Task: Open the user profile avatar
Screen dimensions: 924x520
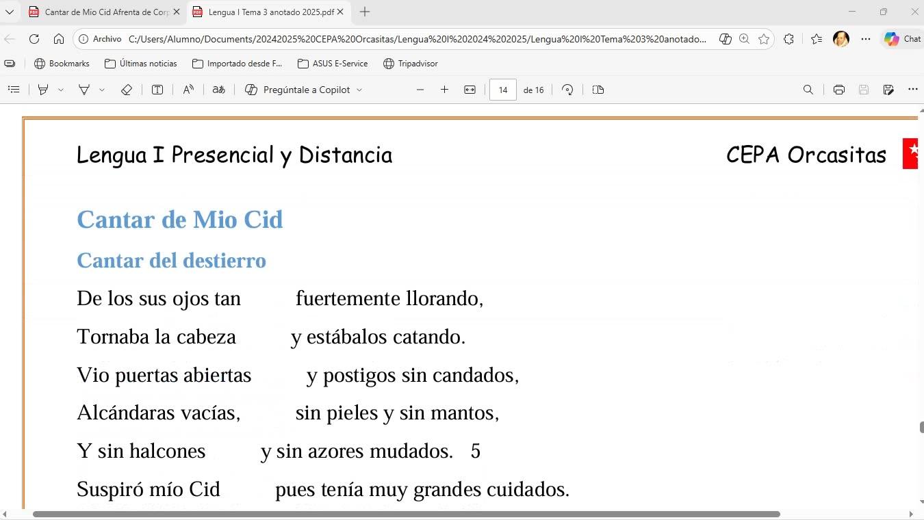Action: pos(841,39)
